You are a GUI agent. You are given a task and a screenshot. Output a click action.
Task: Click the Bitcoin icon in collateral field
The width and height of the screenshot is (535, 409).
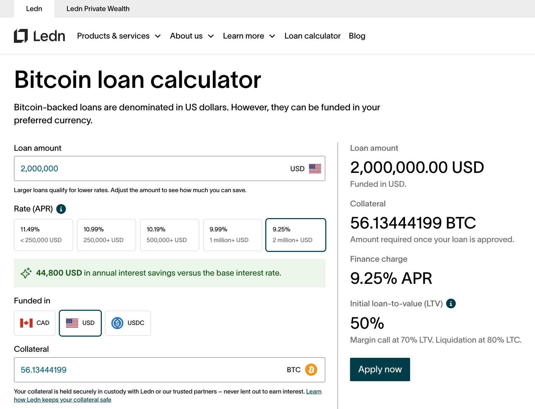point(311,370)
